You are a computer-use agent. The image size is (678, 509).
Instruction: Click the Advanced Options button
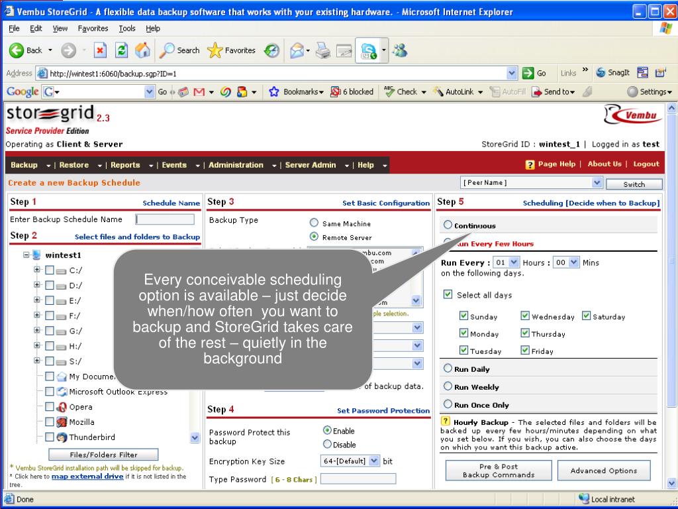pyautogui.click(x=604, y=471)
